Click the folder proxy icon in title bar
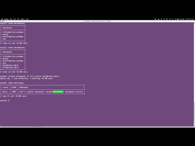 [x=84, y=21]
